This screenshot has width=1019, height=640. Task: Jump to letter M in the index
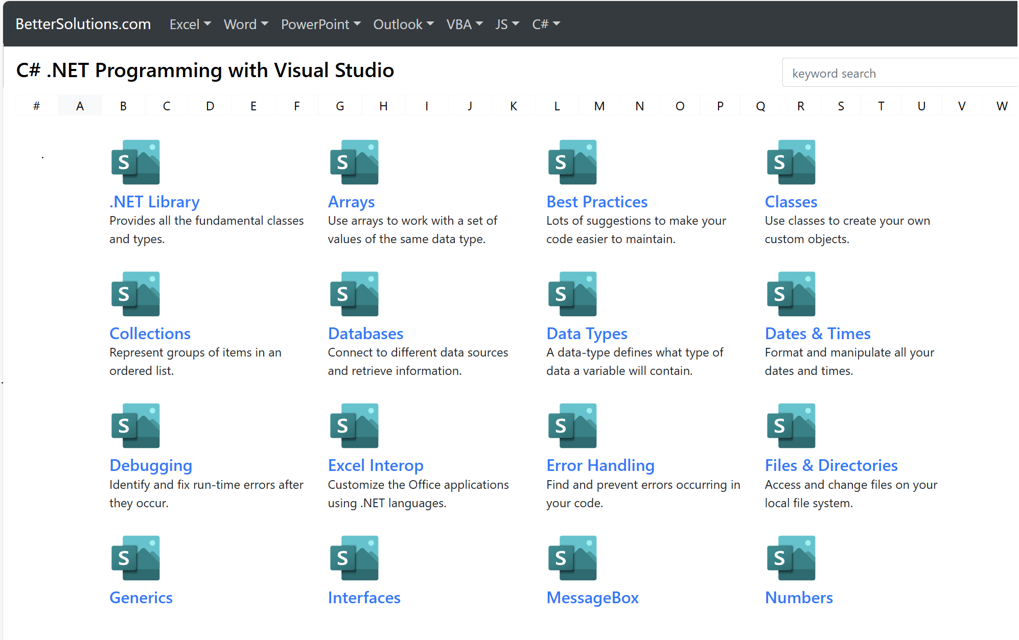click(599, 106)
